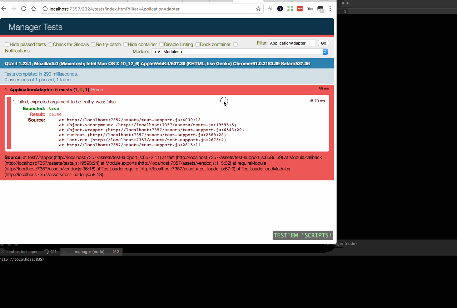457x308 pixels.
Task: Click the bookmark star icon
Action: tap(258, 9)
